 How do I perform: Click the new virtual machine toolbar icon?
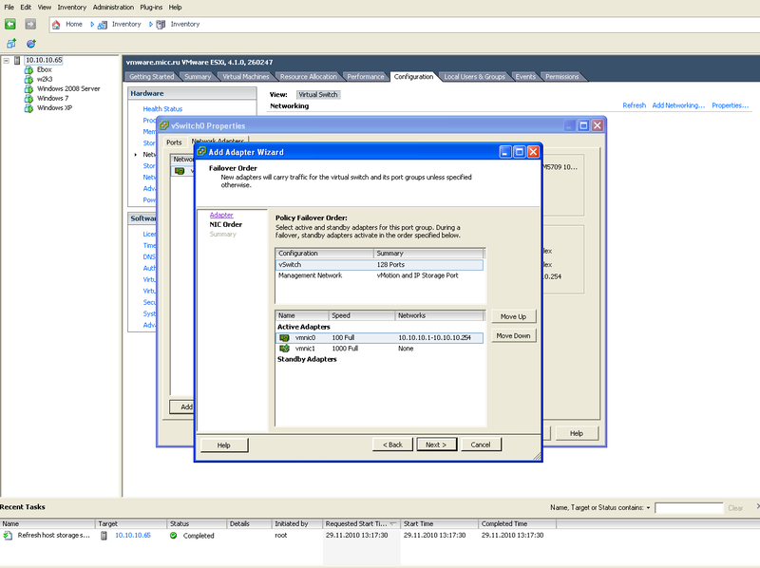point(11,44)
